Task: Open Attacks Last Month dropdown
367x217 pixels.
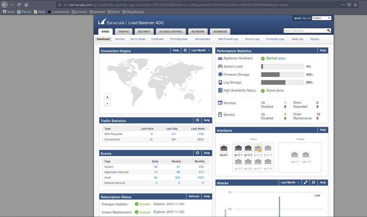Action: [x=290, y=182]
